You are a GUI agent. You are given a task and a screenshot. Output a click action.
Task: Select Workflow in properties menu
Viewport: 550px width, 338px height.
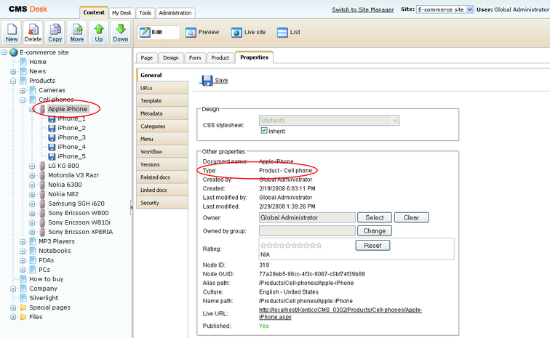[x=162, y=152]
